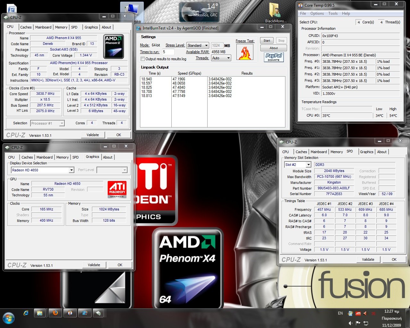The height and width of the screenshot is (328, 410).
Task: Click OK in the Radeon graphics CPU-Z window
Action: (x=120, y=265)
